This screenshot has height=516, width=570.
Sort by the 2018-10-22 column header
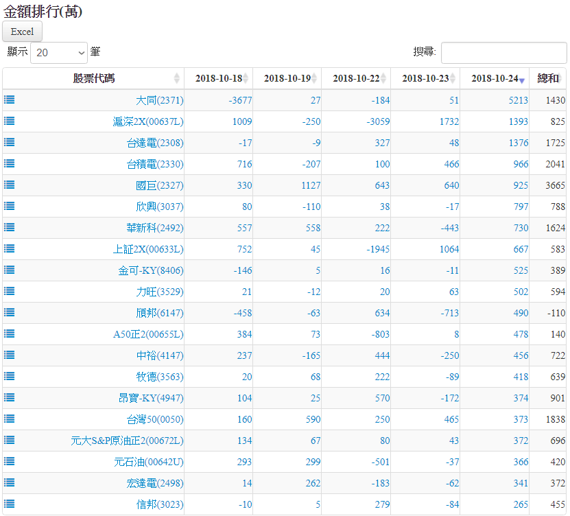[x=356, y=78]
